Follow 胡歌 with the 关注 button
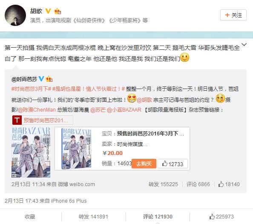Image resolution: width=253 pixels, height=224 pixels. click(x=233, y=15)
